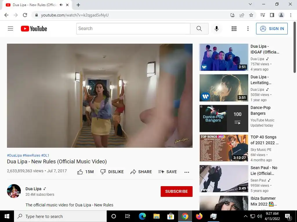Click 'Dance-Pop Bangers' title text

[x=260, y=110]
